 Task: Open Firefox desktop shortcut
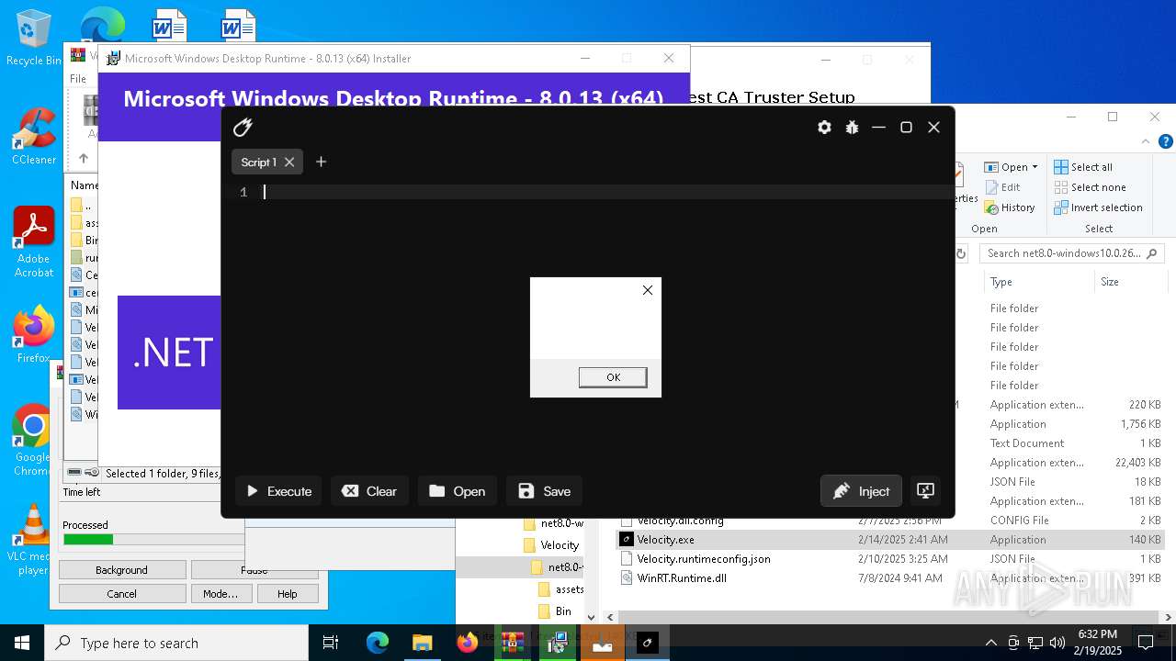(33, 335)
